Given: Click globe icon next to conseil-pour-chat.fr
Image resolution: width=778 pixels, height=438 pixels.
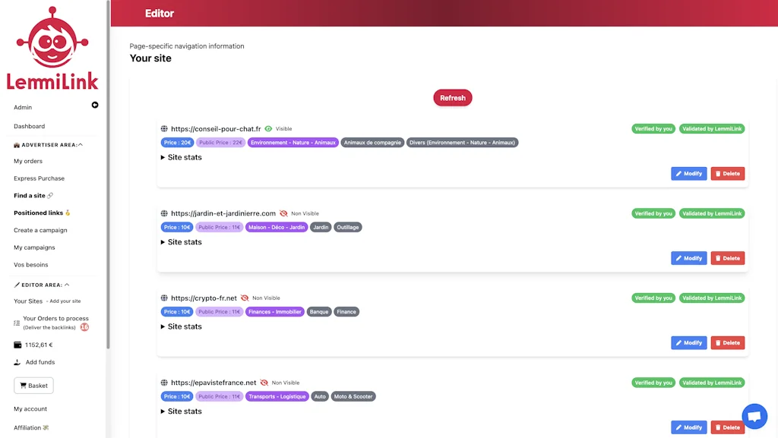Looking at the screenshot, I should [164, 129].
